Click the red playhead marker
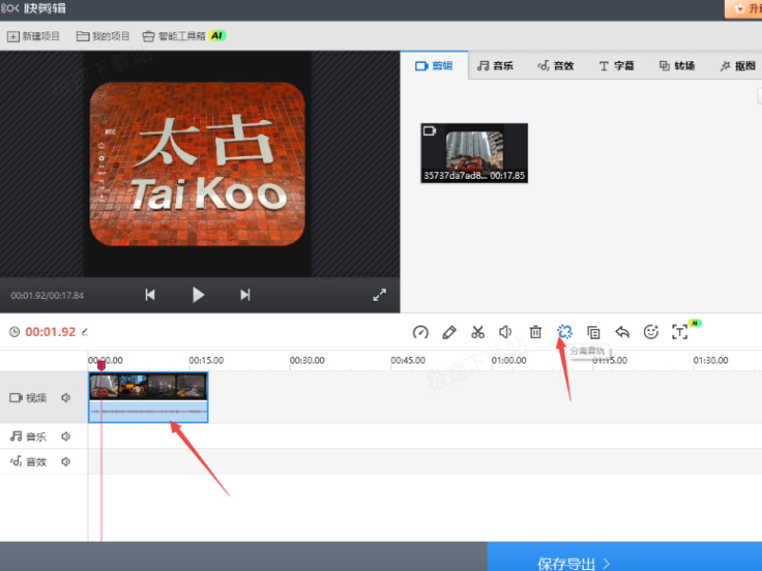762x571 pixels. [101, 365]
